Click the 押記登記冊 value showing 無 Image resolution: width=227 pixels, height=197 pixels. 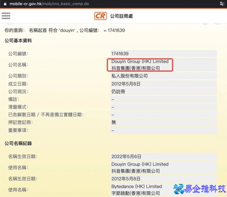113,122
